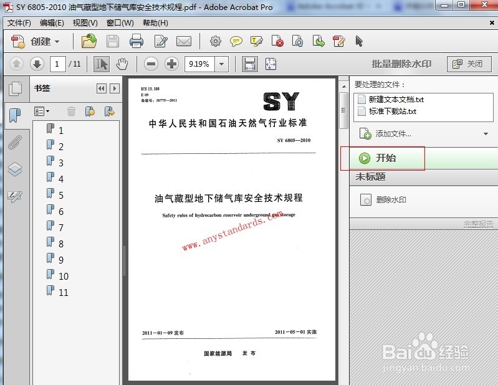
Task: Click the new bookmark icon
Action: coord(90,112)
